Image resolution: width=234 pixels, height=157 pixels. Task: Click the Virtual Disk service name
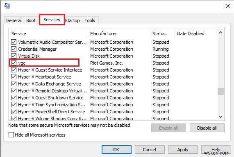[x=29, y=56]
